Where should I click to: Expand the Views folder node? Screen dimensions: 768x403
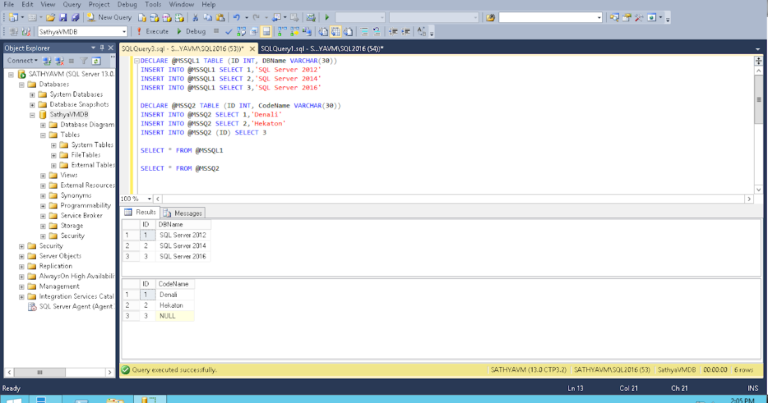pyautogui.click(x=44, y=175)
